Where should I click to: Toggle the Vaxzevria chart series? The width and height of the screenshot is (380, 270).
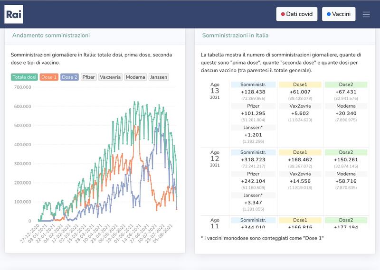click(110, 77)
